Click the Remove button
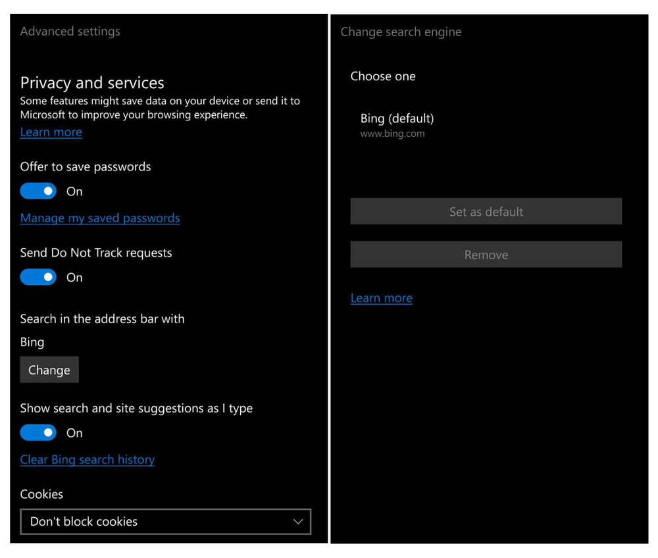Viewport: 658px width, 558px height. click(x=486, y=255)
